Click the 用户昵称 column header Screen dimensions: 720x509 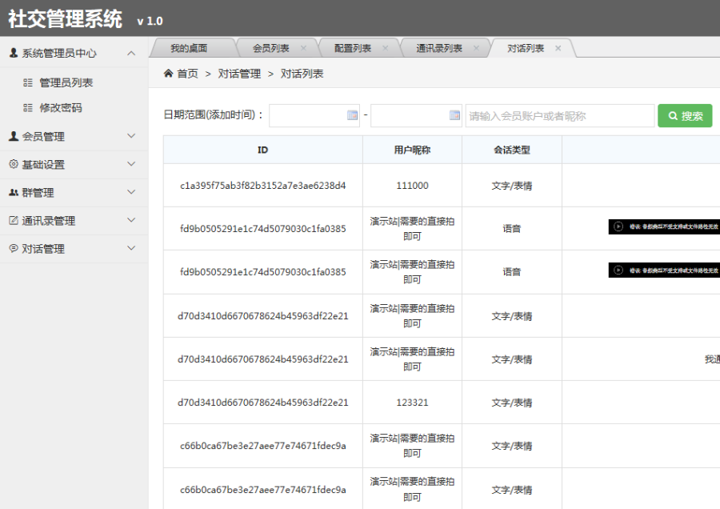412,150
